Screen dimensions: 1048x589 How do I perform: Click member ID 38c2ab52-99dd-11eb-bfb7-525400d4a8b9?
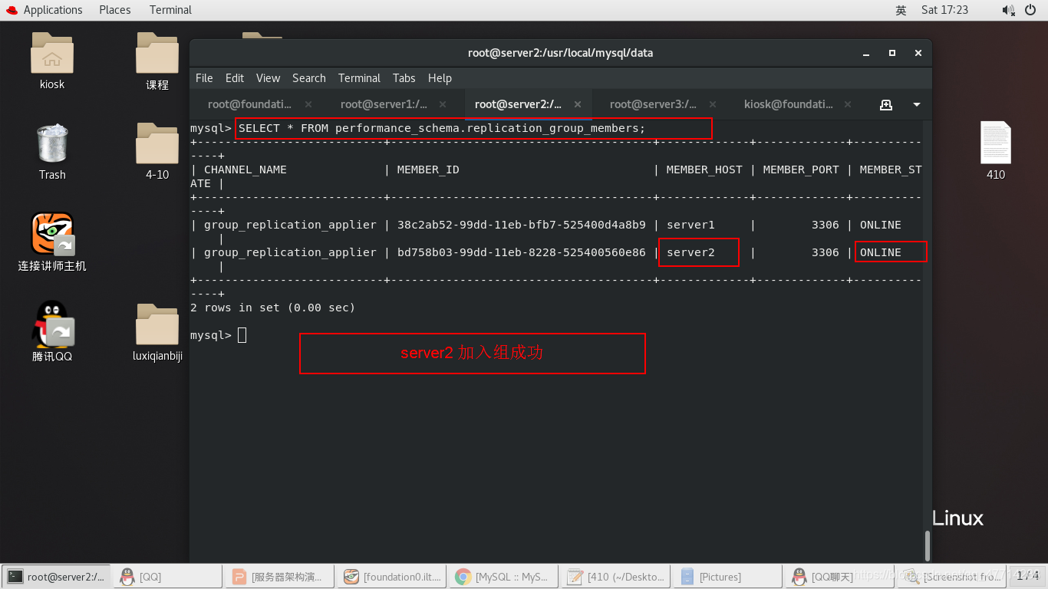tap(521, 225)
